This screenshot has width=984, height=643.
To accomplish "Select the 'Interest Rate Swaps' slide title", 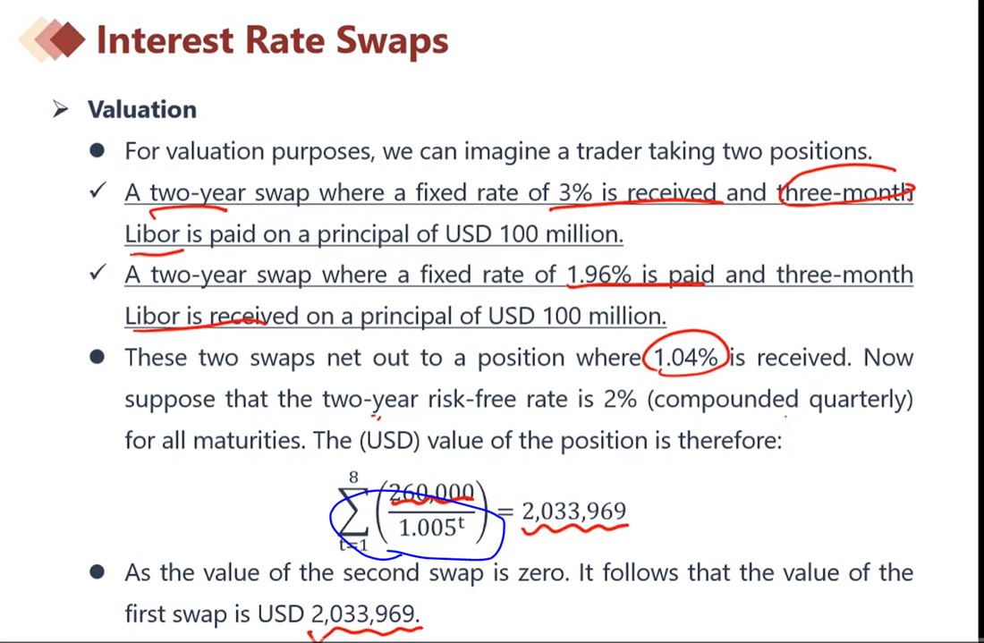I will click(272, 41).
